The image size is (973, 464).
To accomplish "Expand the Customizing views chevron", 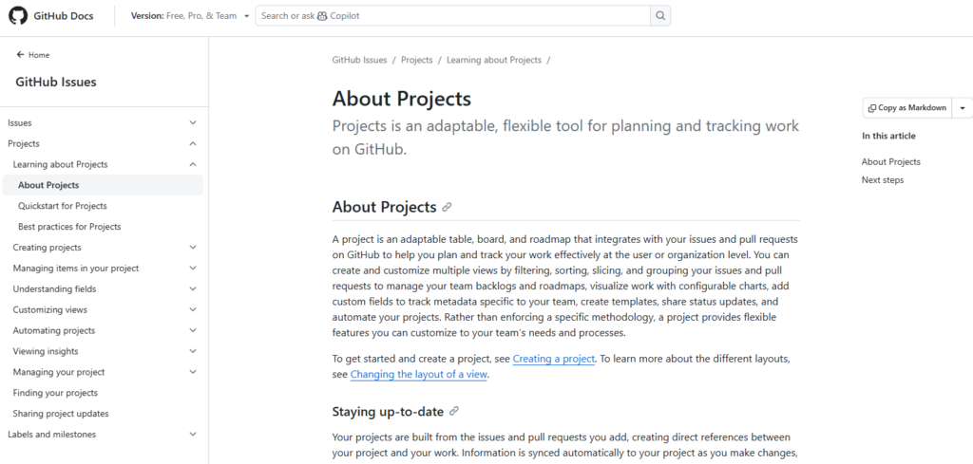I will click(x=193, y=309).
